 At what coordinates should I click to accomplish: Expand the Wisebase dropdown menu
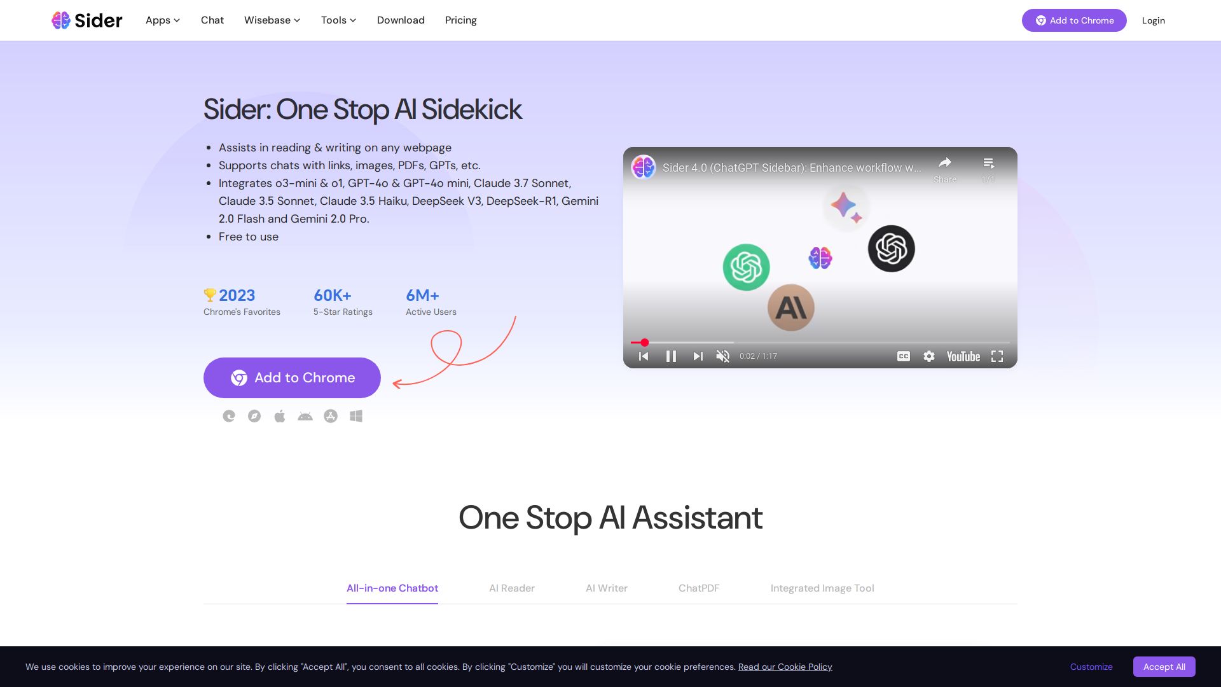click(x=272, y=20)
